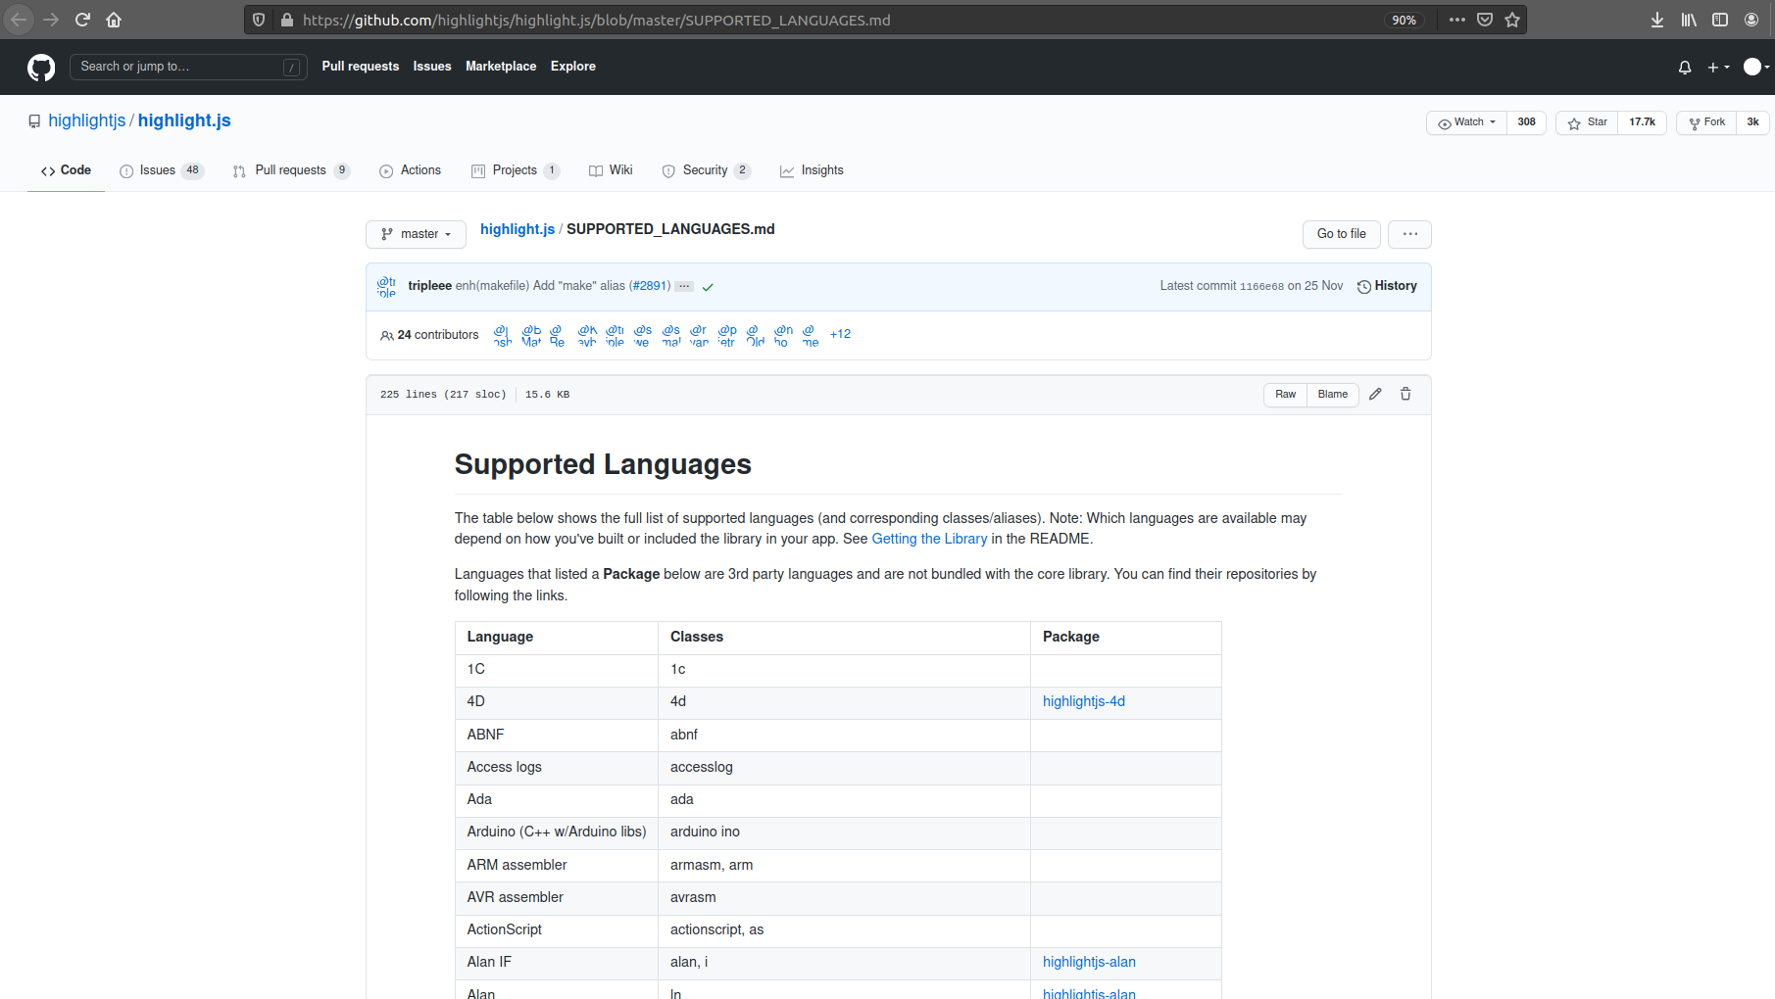Click the GitHub octocat logo
This screenshot has height=999, width=1775.
click(x=41, y=67)
